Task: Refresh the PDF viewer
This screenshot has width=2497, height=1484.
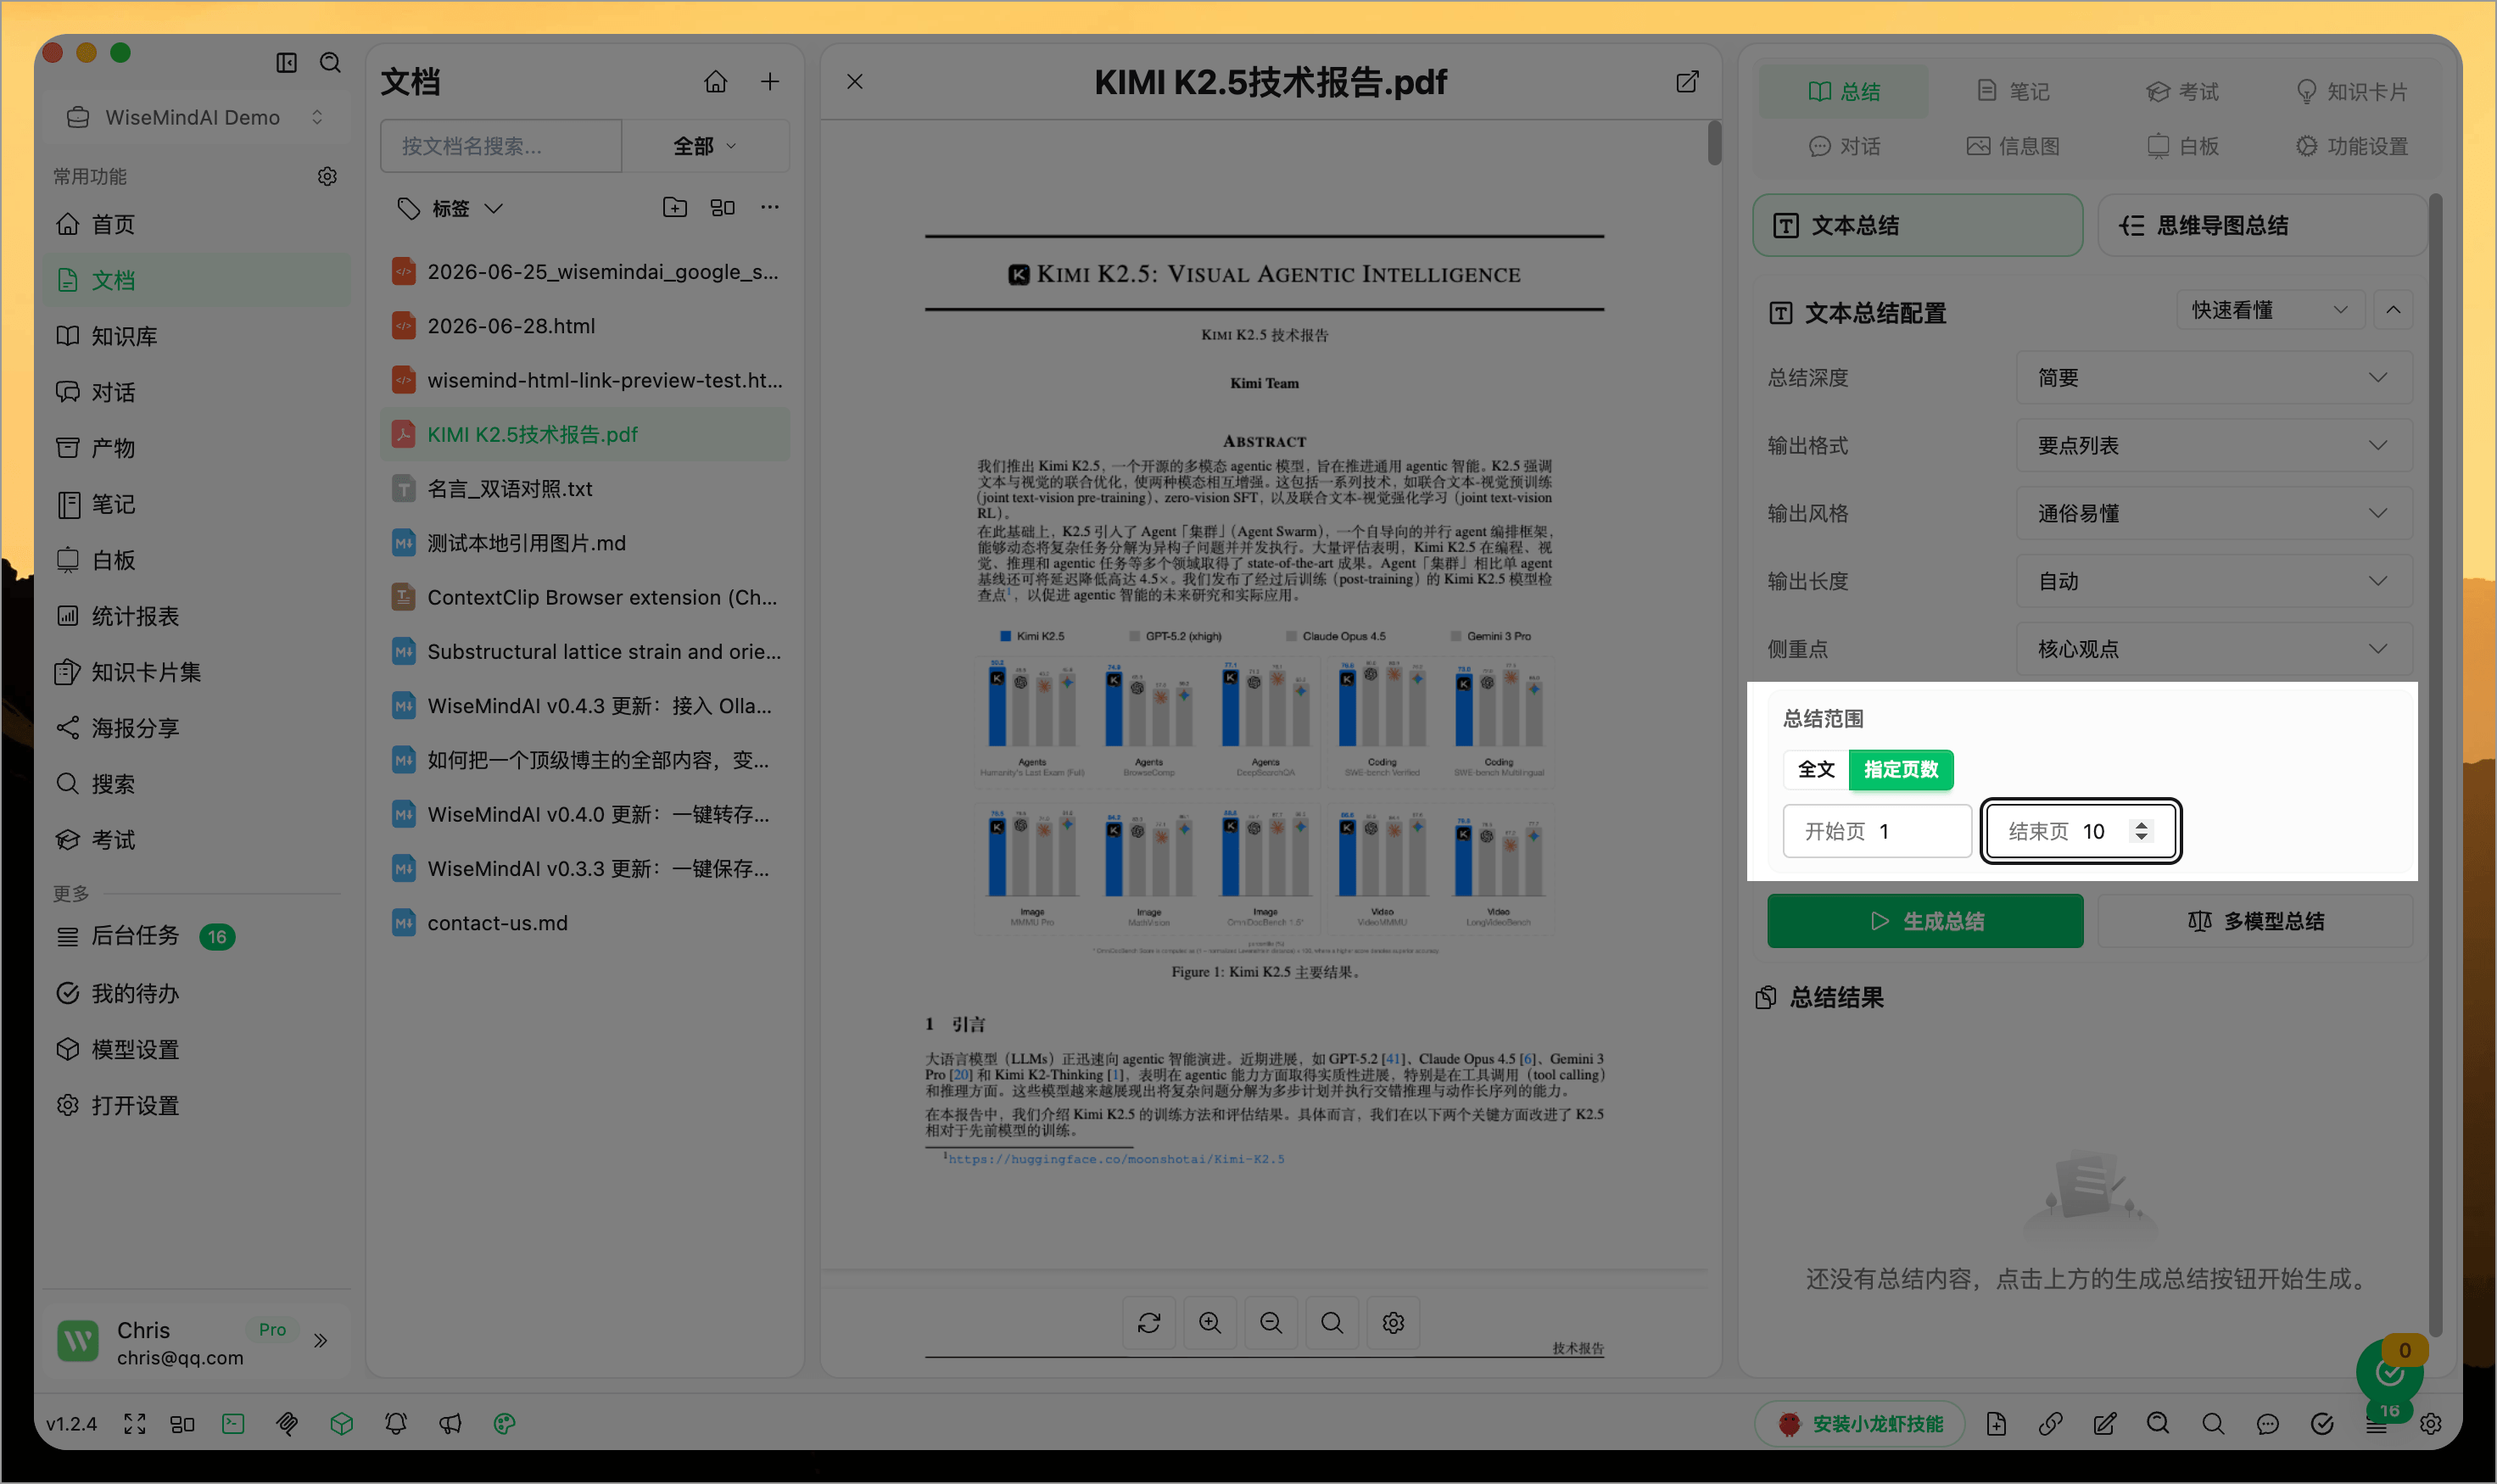Action: pyautogui.click(x=1149, y=1323)
